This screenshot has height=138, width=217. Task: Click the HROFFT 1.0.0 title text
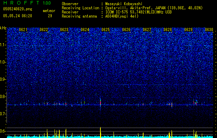tap(27, 3)
